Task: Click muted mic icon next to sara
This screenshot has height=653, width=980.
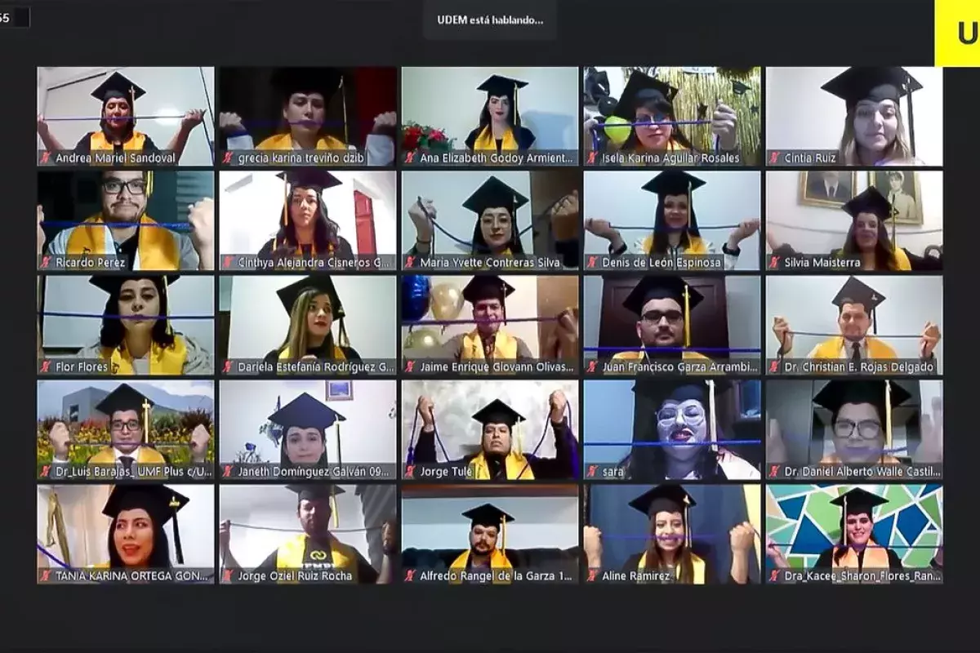Action: [x=593, y=472]
